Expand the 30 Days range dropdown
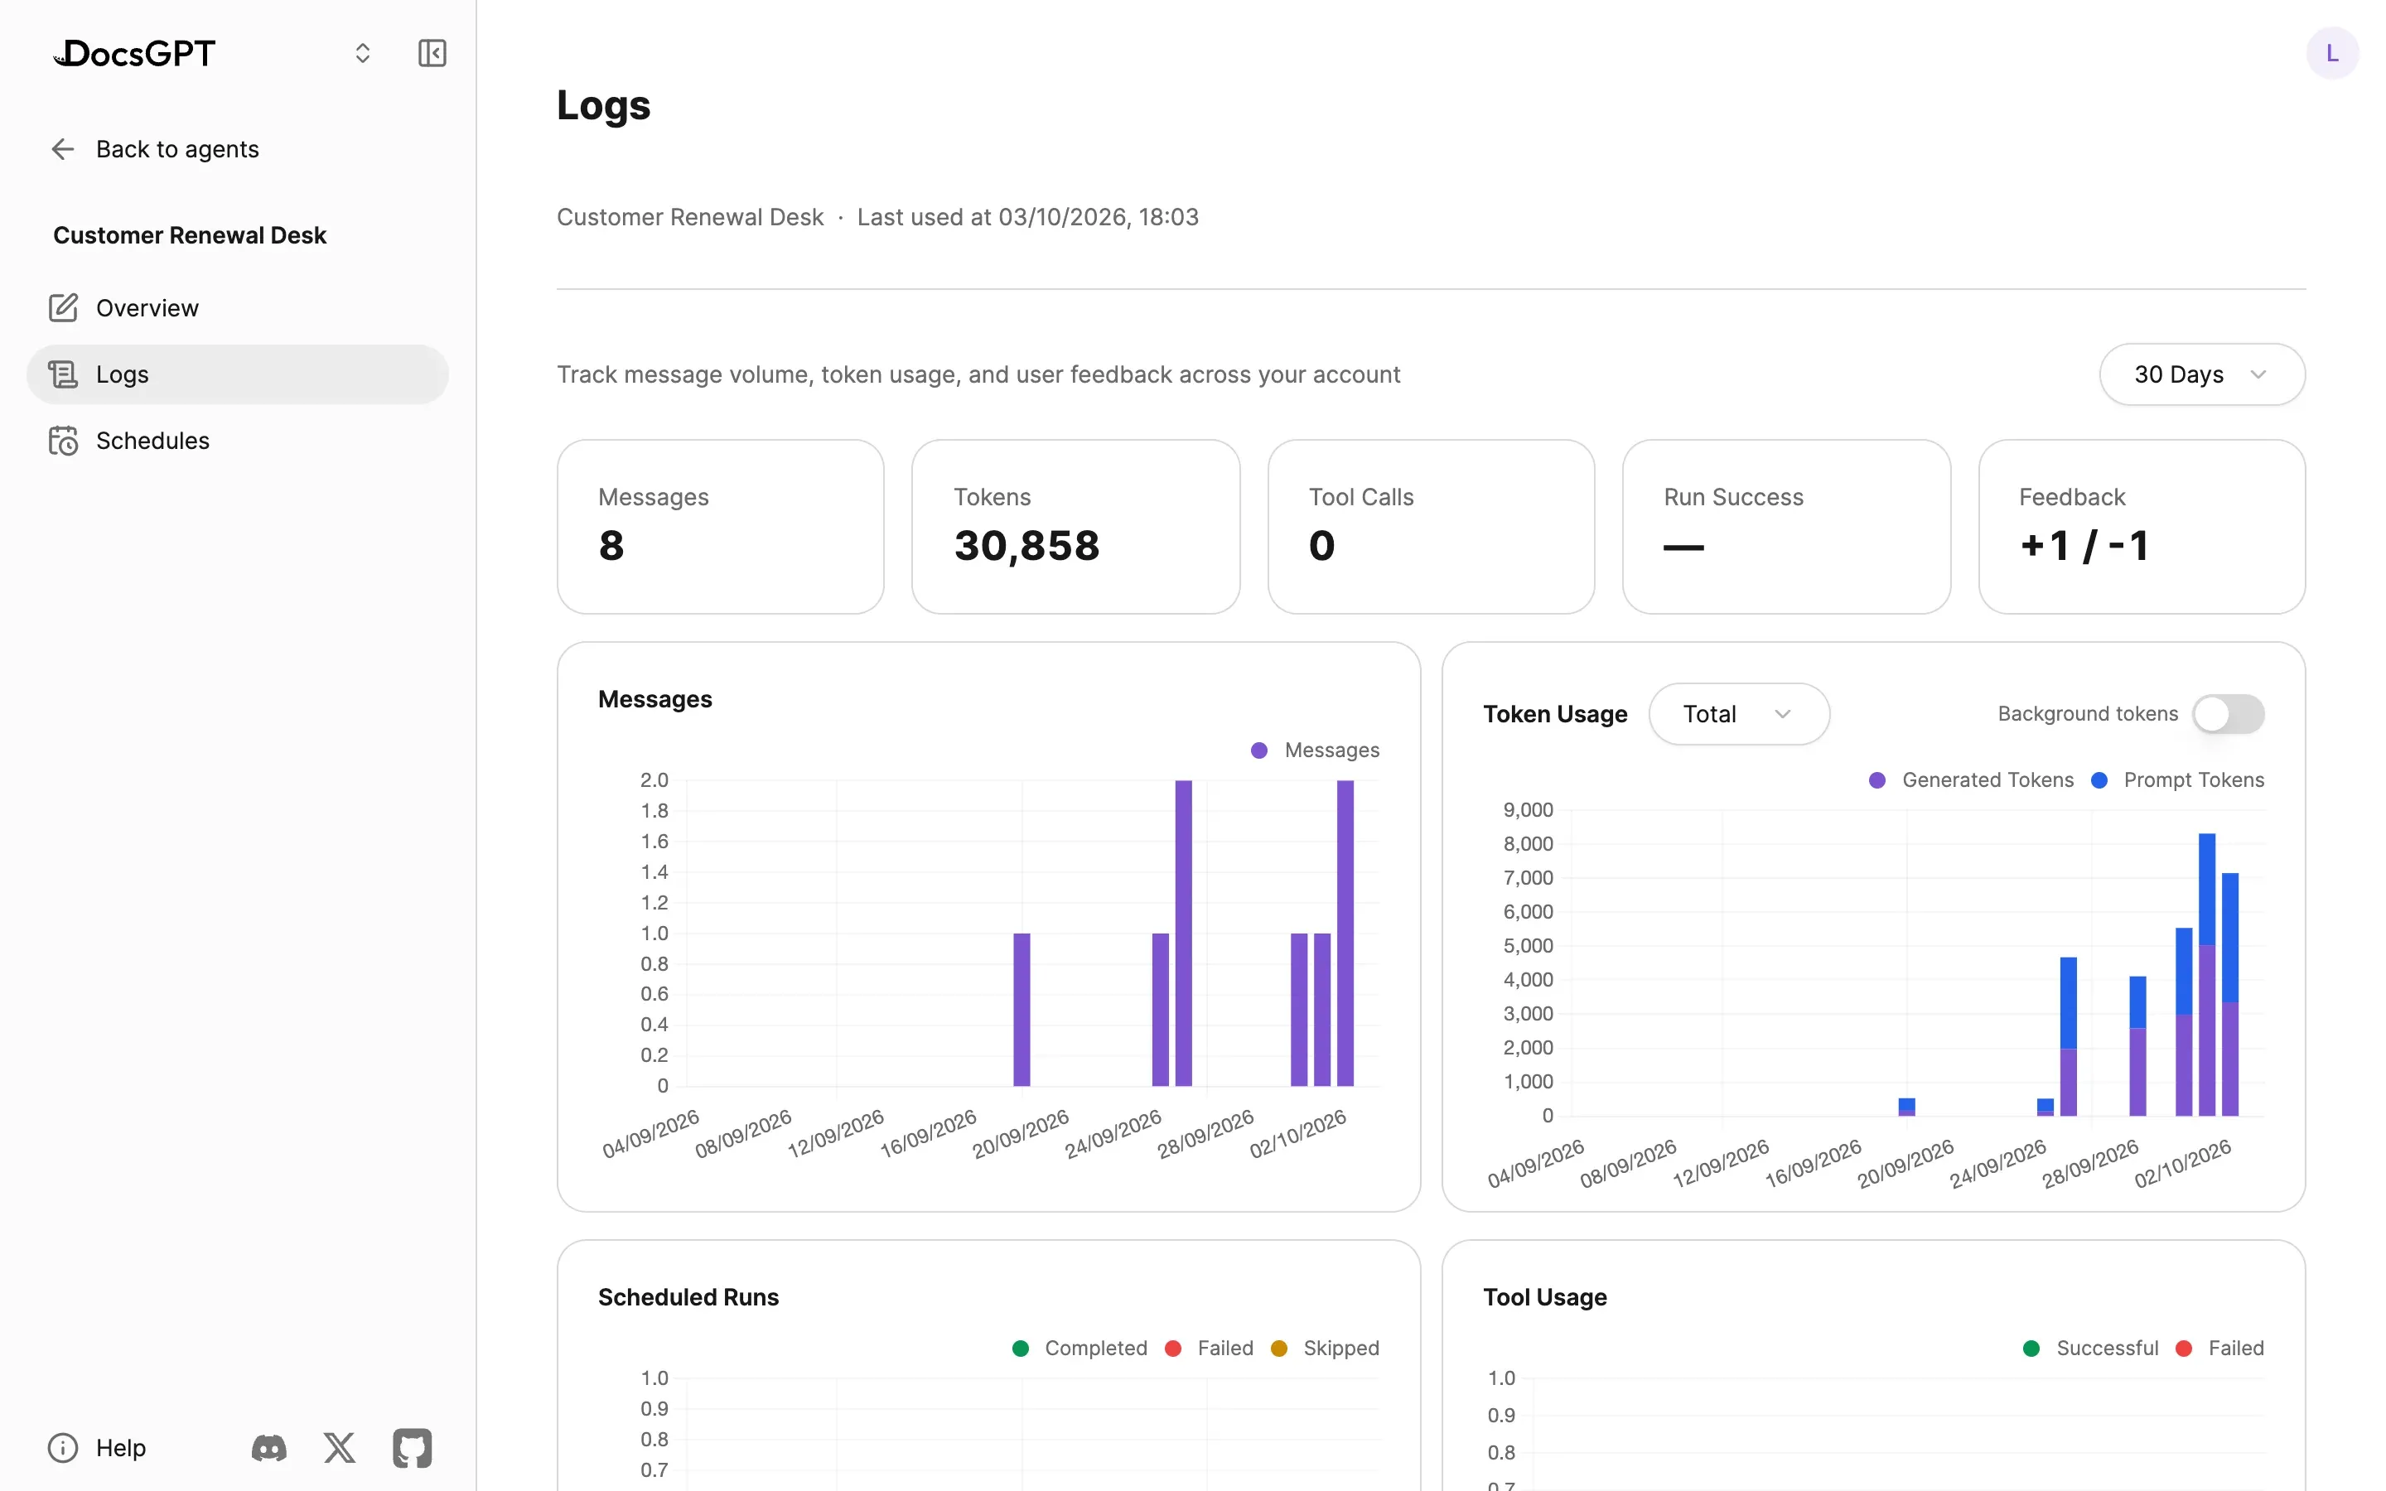The height and width of the screenshot is (1491, 2386). click(x=2201, y=374)
